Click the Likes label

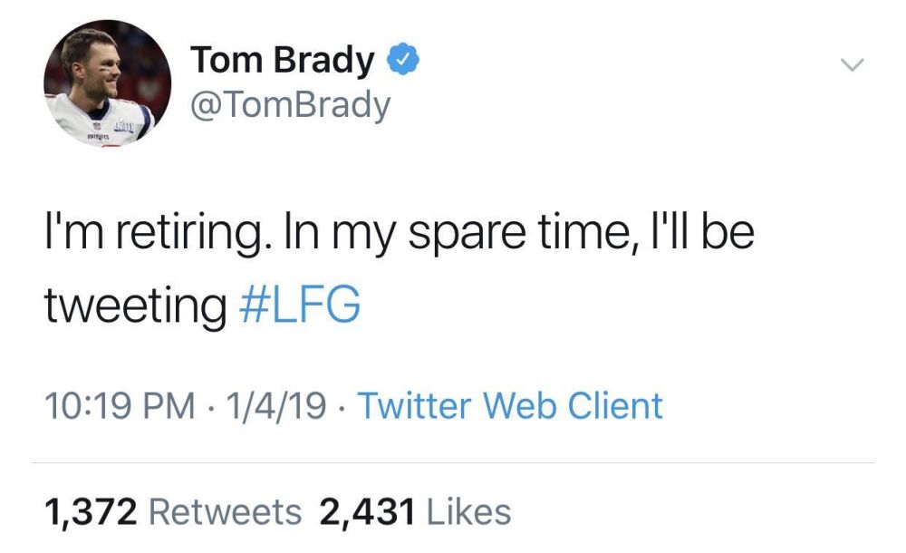(x=468, y=512)
